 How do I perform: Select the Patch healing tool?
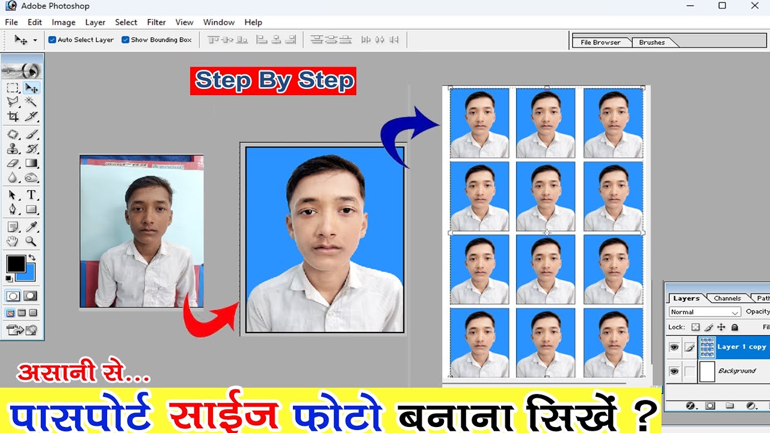click(13, 135)
